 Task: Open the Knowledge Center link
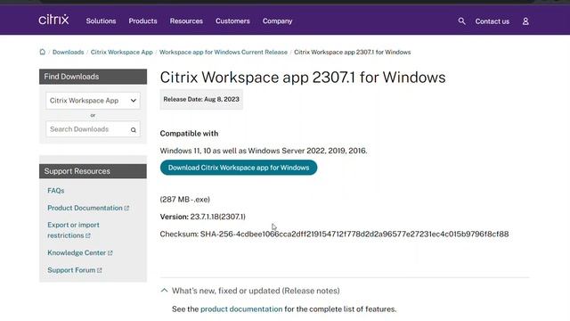[79, 252]
